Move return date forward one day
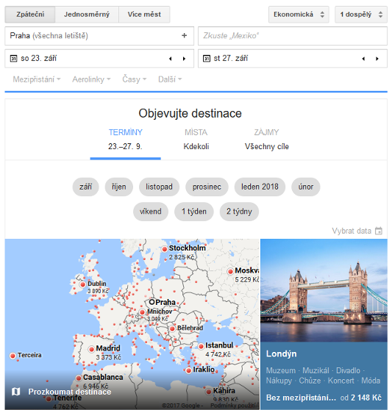392x410 pixels. pos(377,59)
